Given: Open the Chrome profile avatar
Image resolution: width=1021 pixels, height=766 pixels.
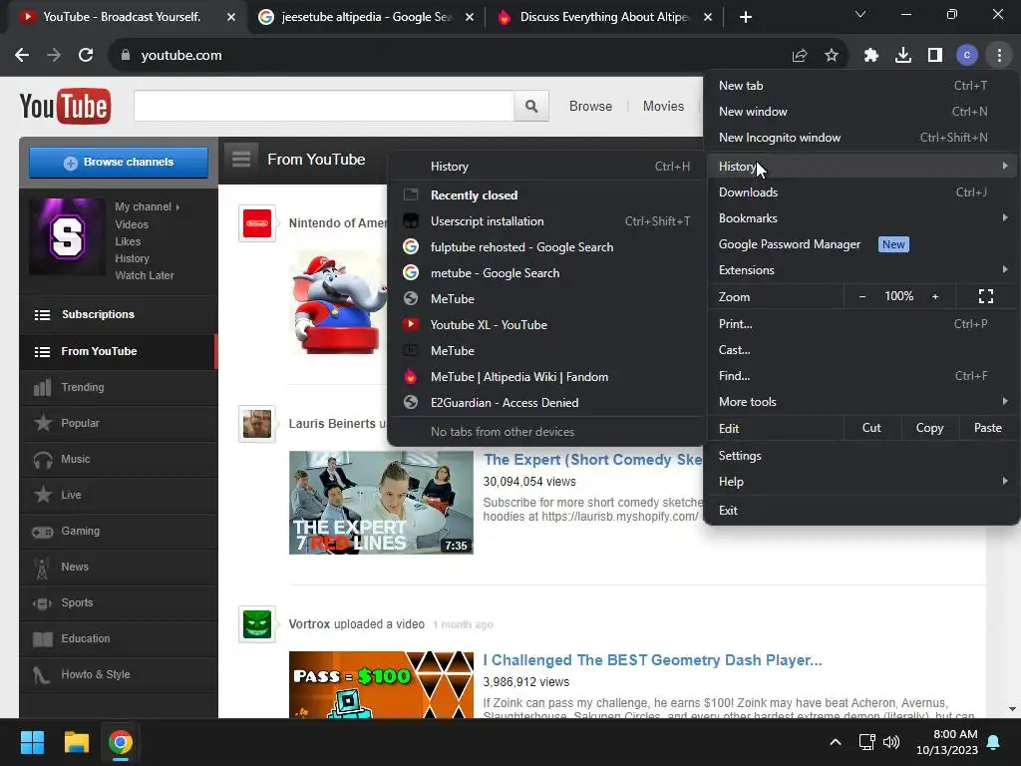Looking at the screenshot, I should [967, 56].
